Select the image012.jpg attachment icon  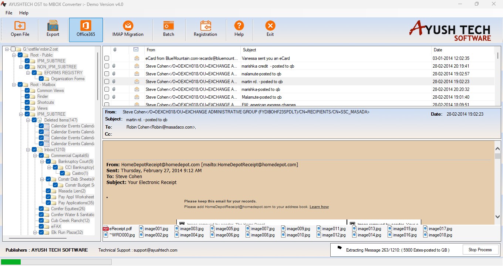click(319, 235)
